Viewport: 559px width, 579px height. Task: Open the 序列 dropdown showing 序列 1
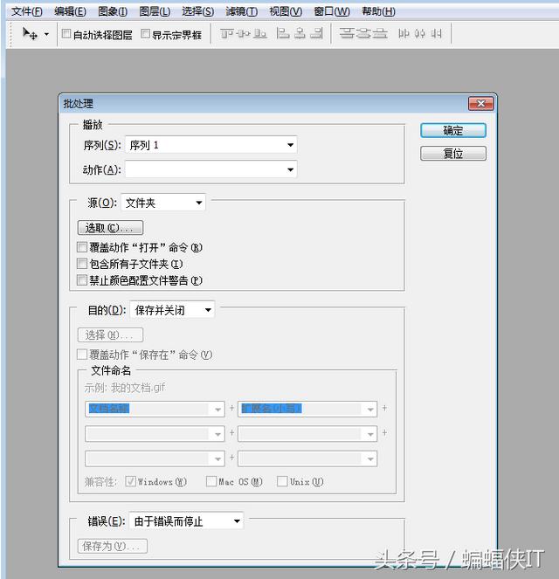click(211, 145)
